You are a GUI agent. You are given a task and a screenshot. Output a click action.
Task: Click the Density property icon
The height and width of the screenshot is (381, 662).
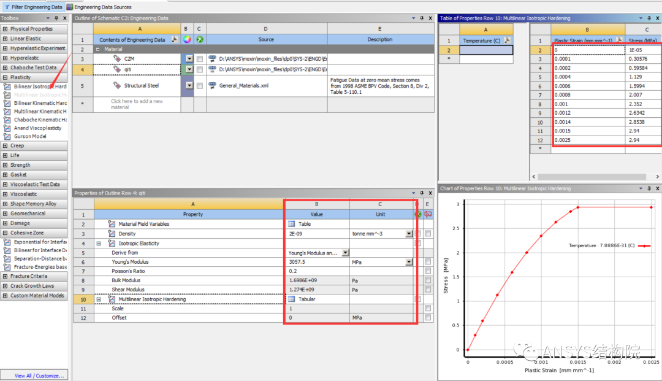(112, 234)
